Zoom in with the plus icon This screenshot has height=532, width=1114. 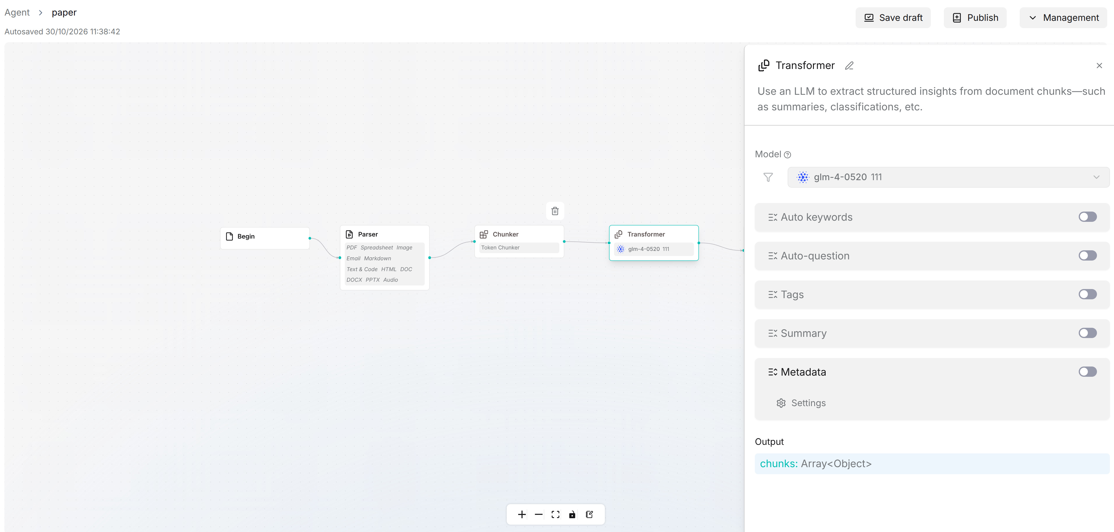coord(522,514)
